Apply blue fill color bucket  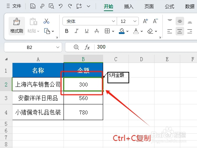pyautogui.click(x=122, y=31)
